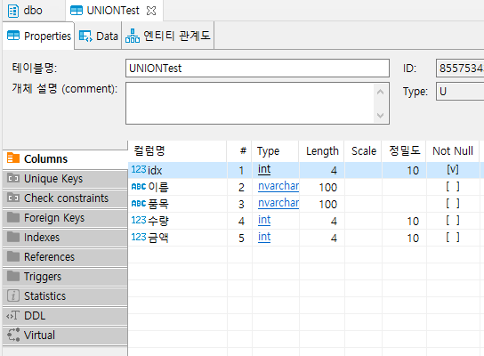Screen dimensions: 484x356
Task: Click the numeric icon for 금액
Action: click(139, 237)
